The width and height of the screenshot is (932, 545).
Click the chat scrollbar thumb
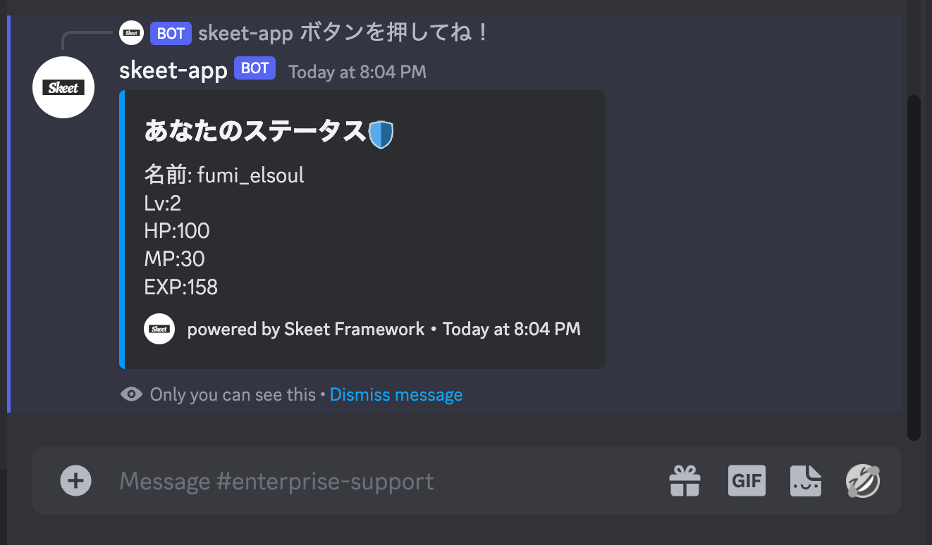point(914,268)
